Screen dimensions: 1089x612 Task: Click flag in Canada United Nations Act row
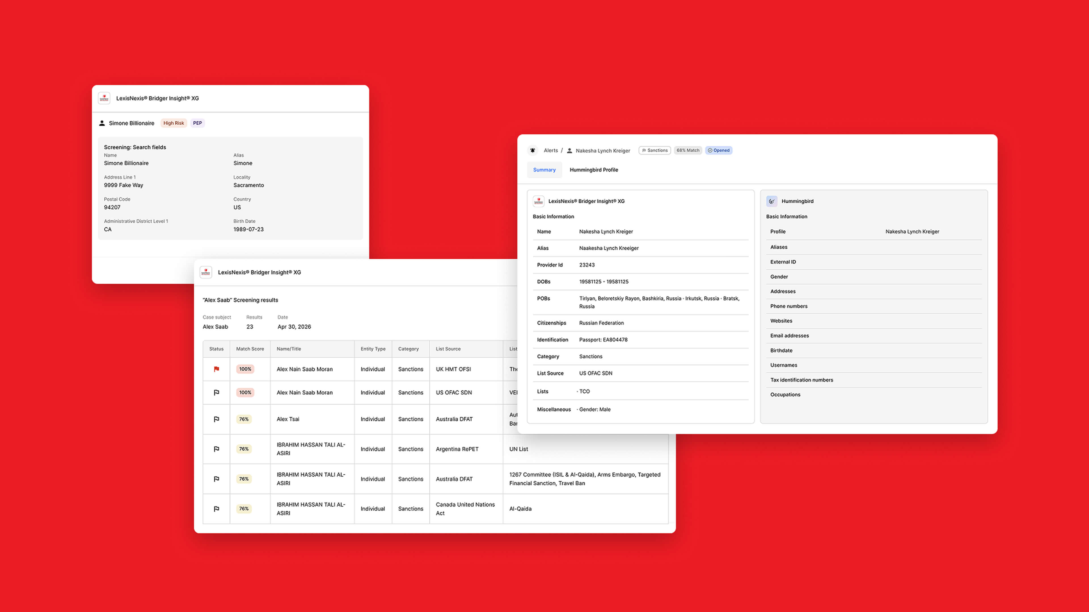[x=216, y=509]
